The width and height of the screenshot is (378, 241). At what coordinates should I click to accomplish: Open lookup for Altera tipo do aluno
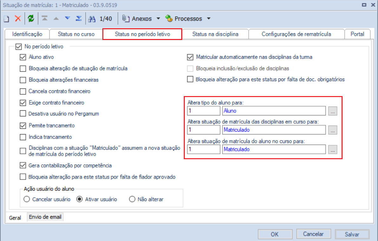(333, 111)
